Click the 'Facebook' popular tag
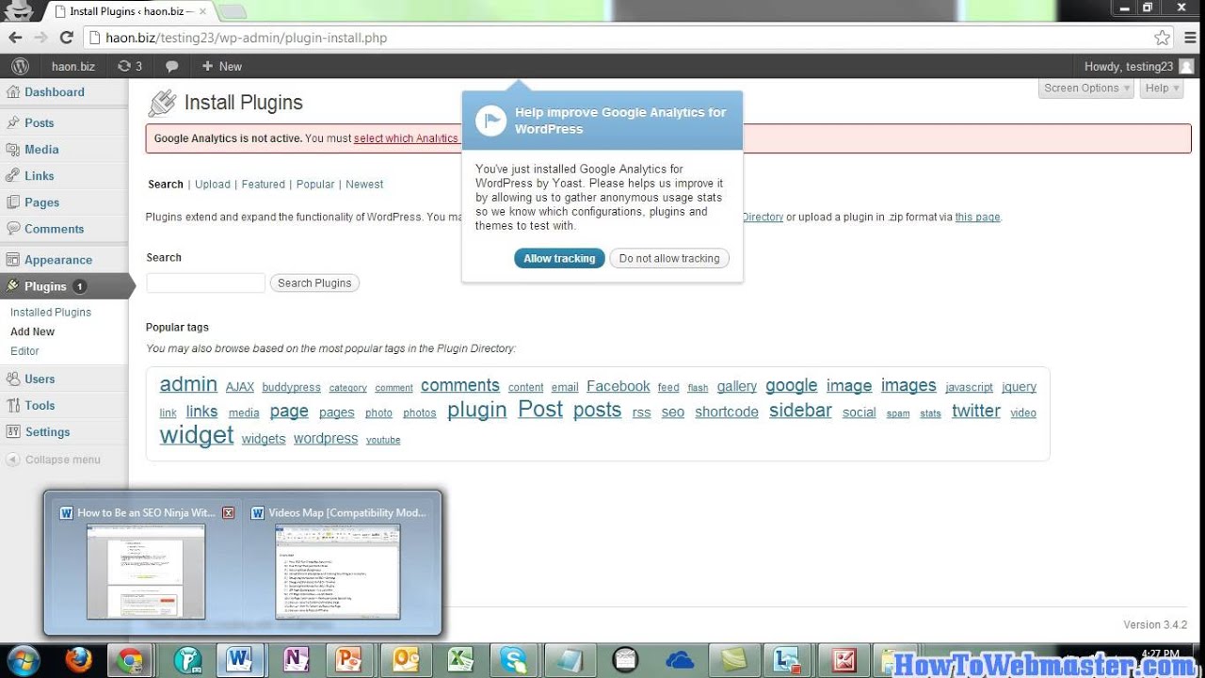Image resolution: width=1205 pixels, height=678 pixels. 619,386
